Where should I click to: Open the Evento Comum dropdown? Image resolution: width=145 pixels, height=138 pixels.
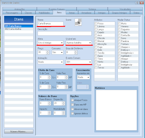(79, 62)
